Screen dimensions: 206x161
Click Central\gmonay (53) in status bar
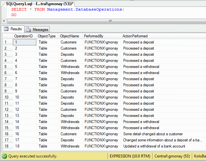click(172, 156)
